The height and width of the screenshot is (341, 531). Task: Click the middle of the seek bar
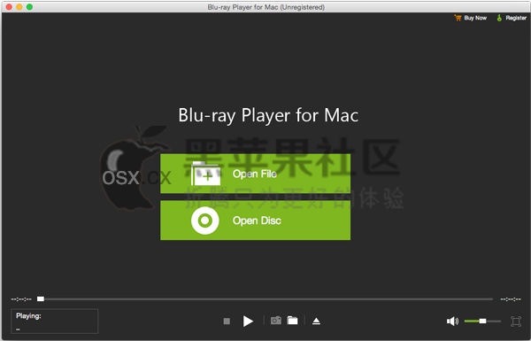265,299
